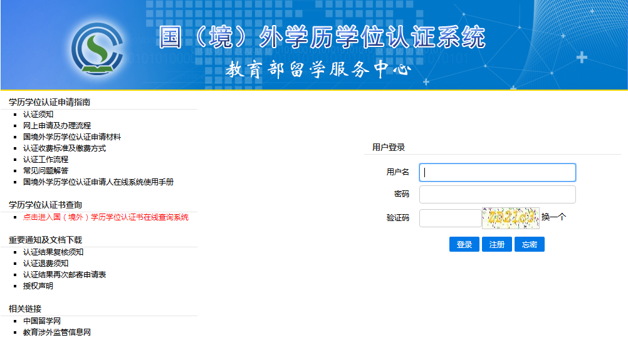
Task: Open the 中国留学网 related link
Action: click(x=42, y=321)
